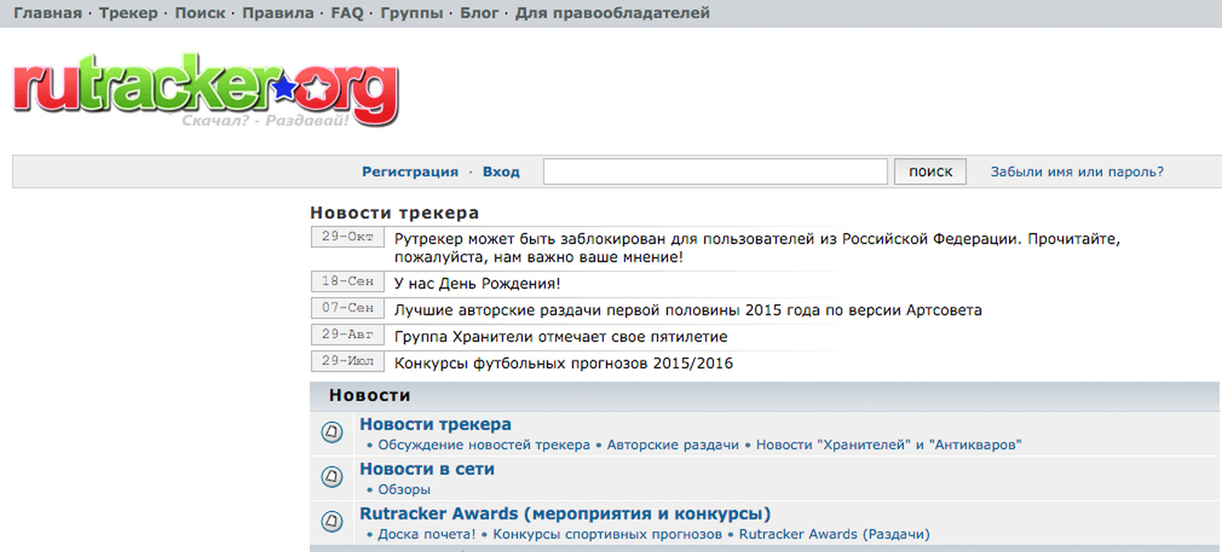Open Rutracker Awards (мероприятия и конкурсы) forum

pos(565,514)
